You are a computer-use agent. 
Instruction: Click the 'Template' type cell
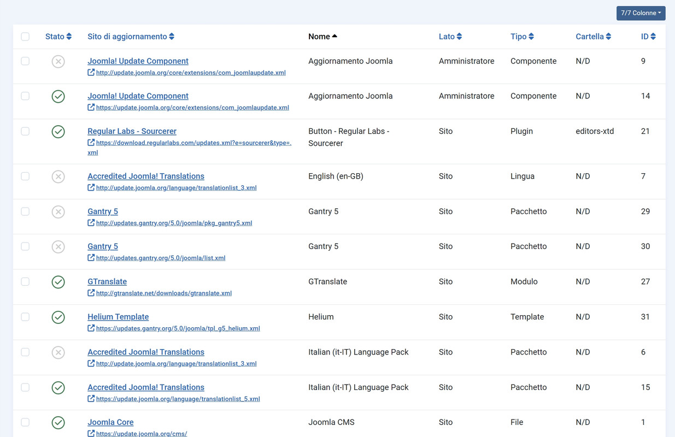pyautogui.click(x=527, y=317)
